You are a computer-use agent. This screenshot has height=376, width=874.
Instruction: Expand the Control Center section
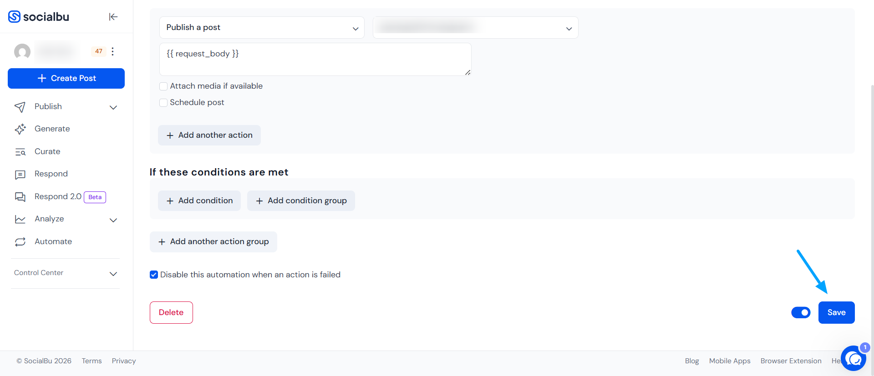(x=66, y=273)
